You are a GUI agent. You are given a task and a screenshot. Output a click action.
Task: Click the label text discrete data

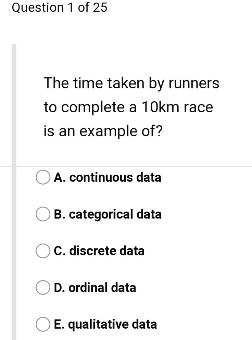(x=99, y=251)
